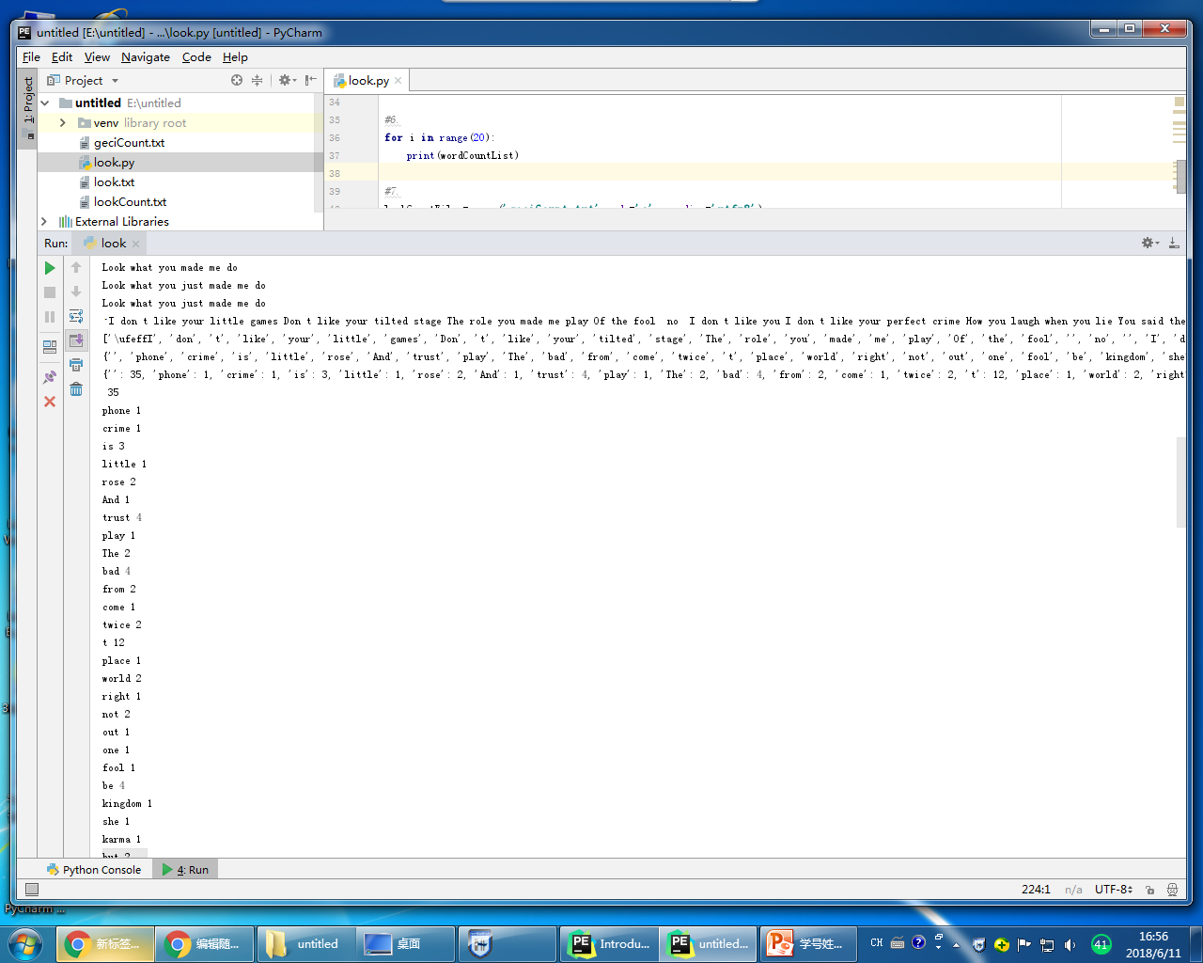1203x963 pixels.
Task: Toggle soft-wrap in the run console
Action: point(76,316)
